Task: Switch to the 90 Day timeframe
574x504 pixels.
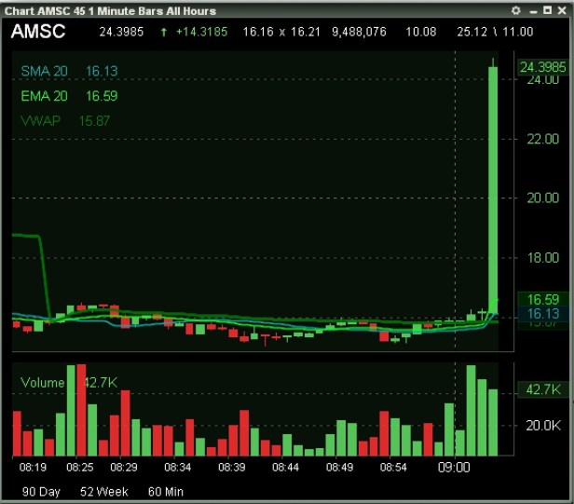Action: (x=42, y=490)
